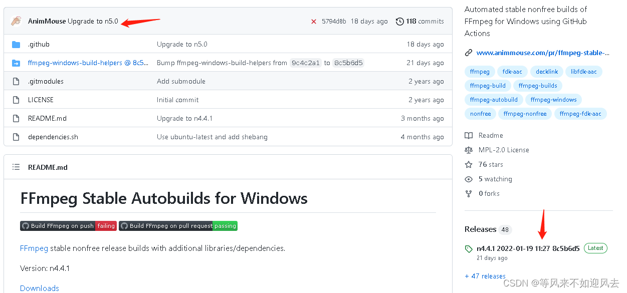Click the star icon next to 76 stars
Screen dimensions: 627x293
[x=469, y=165]
